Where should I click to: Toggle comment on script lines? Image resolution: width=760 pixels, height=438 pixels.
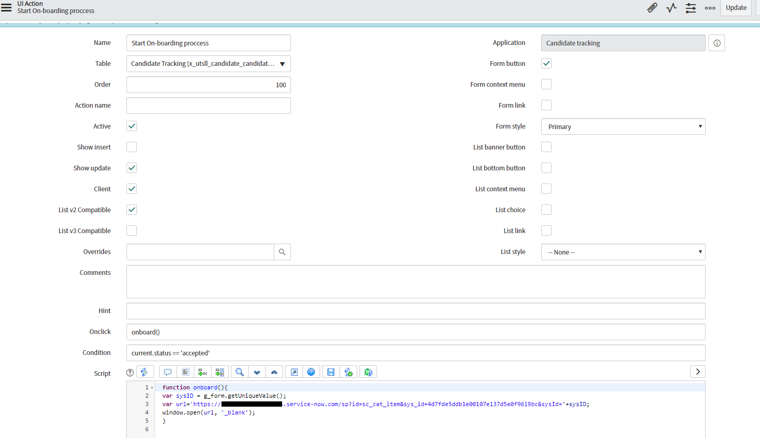point(168,372)
